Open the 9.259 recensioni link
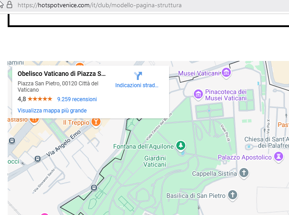Image resolution: width=289 pixels, height=215 pixels. click(x=77, y=99)
